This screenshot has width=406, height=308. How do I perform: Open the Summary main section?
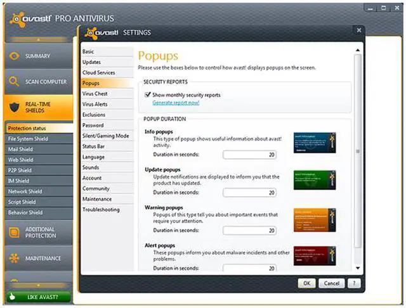point(39,56)
